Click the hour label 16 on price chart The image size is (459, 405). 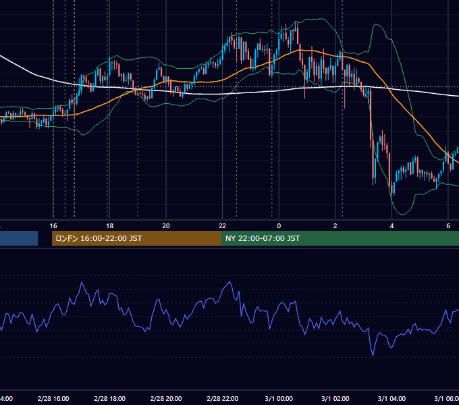pos(53,226)
